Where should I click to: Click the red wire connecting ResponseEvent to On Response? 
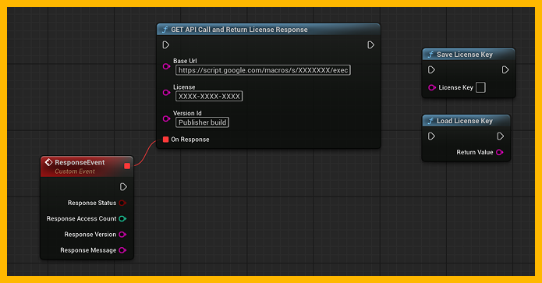point(146,152)
